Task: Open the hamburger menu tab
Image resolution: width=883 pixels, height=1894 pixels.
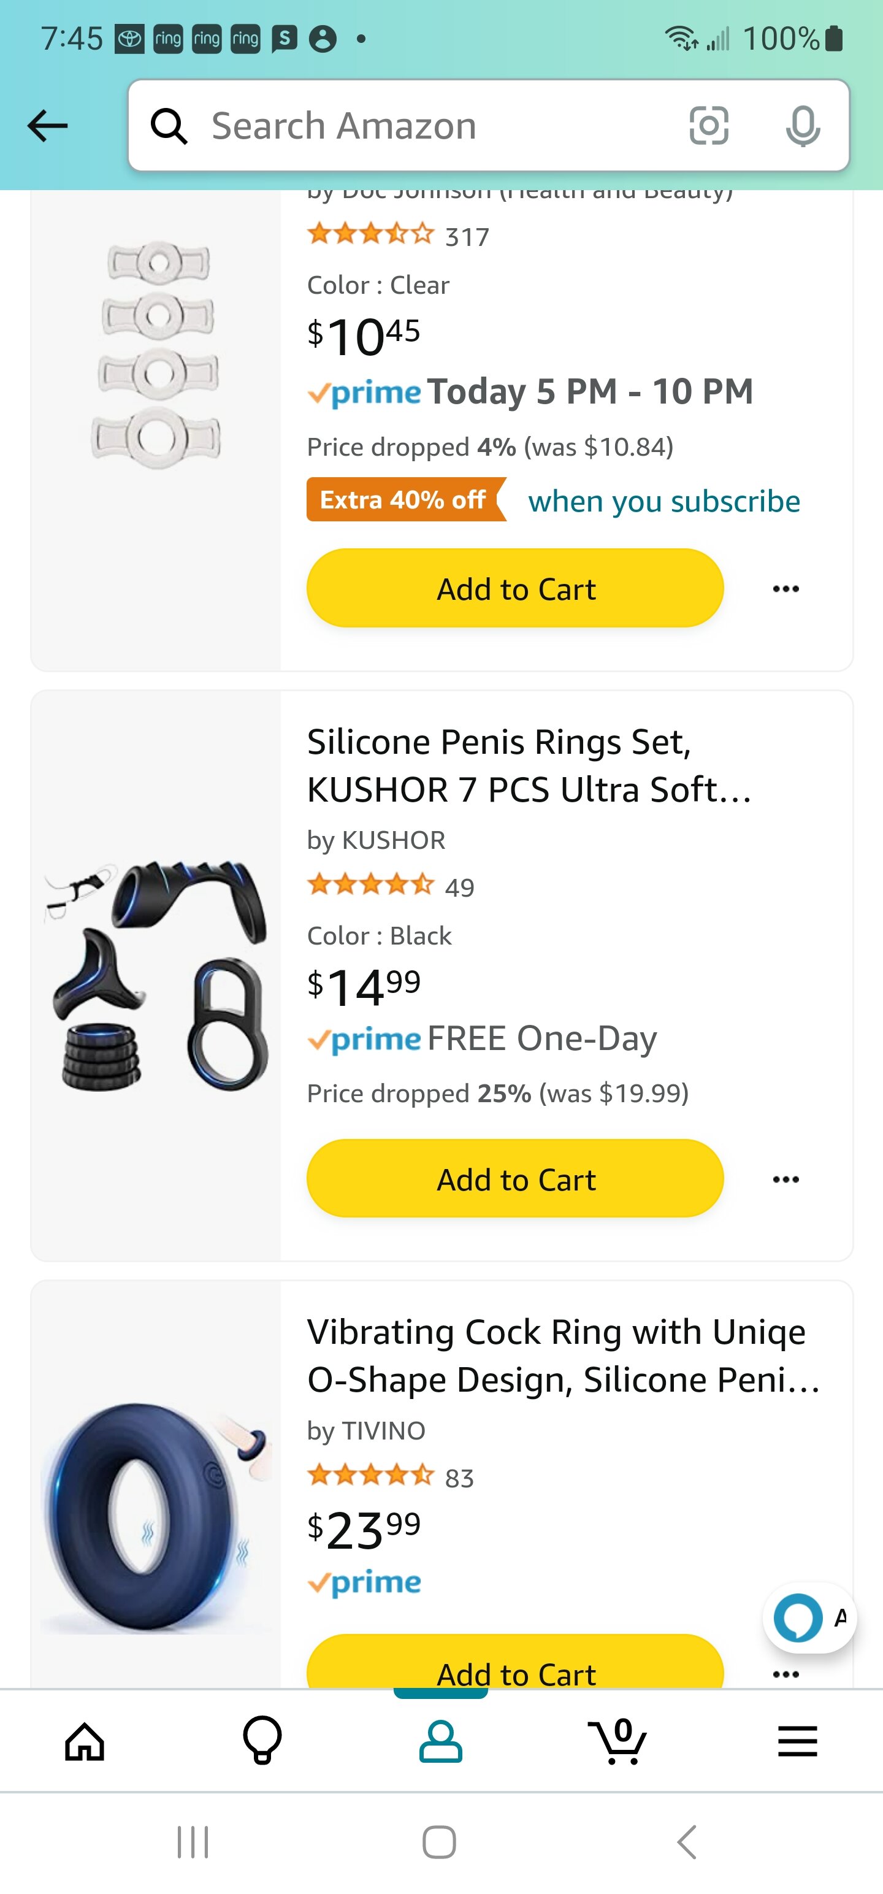Action: 798,1742
